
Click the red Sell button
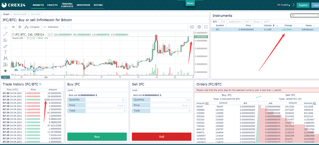tap(162, 137)
